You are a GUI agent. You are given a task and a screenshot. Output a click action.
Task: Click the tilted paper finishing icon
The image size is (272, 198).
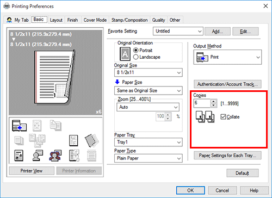[91, 140]
